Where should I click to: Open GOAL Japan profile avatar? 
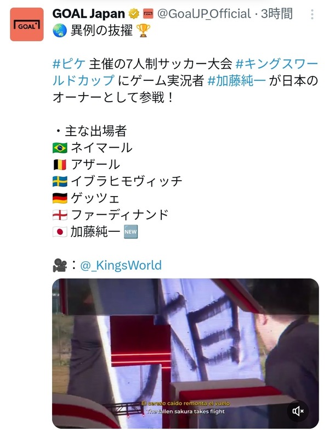pyautogui.click(x=27, y=24)
